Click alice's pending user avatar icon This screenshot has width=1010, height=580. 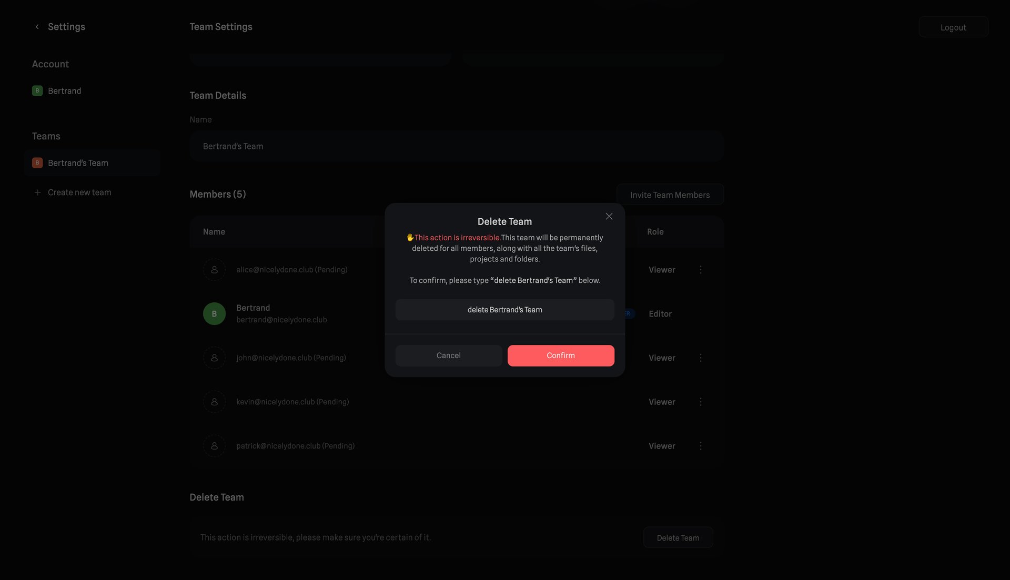tap(214, 269)
